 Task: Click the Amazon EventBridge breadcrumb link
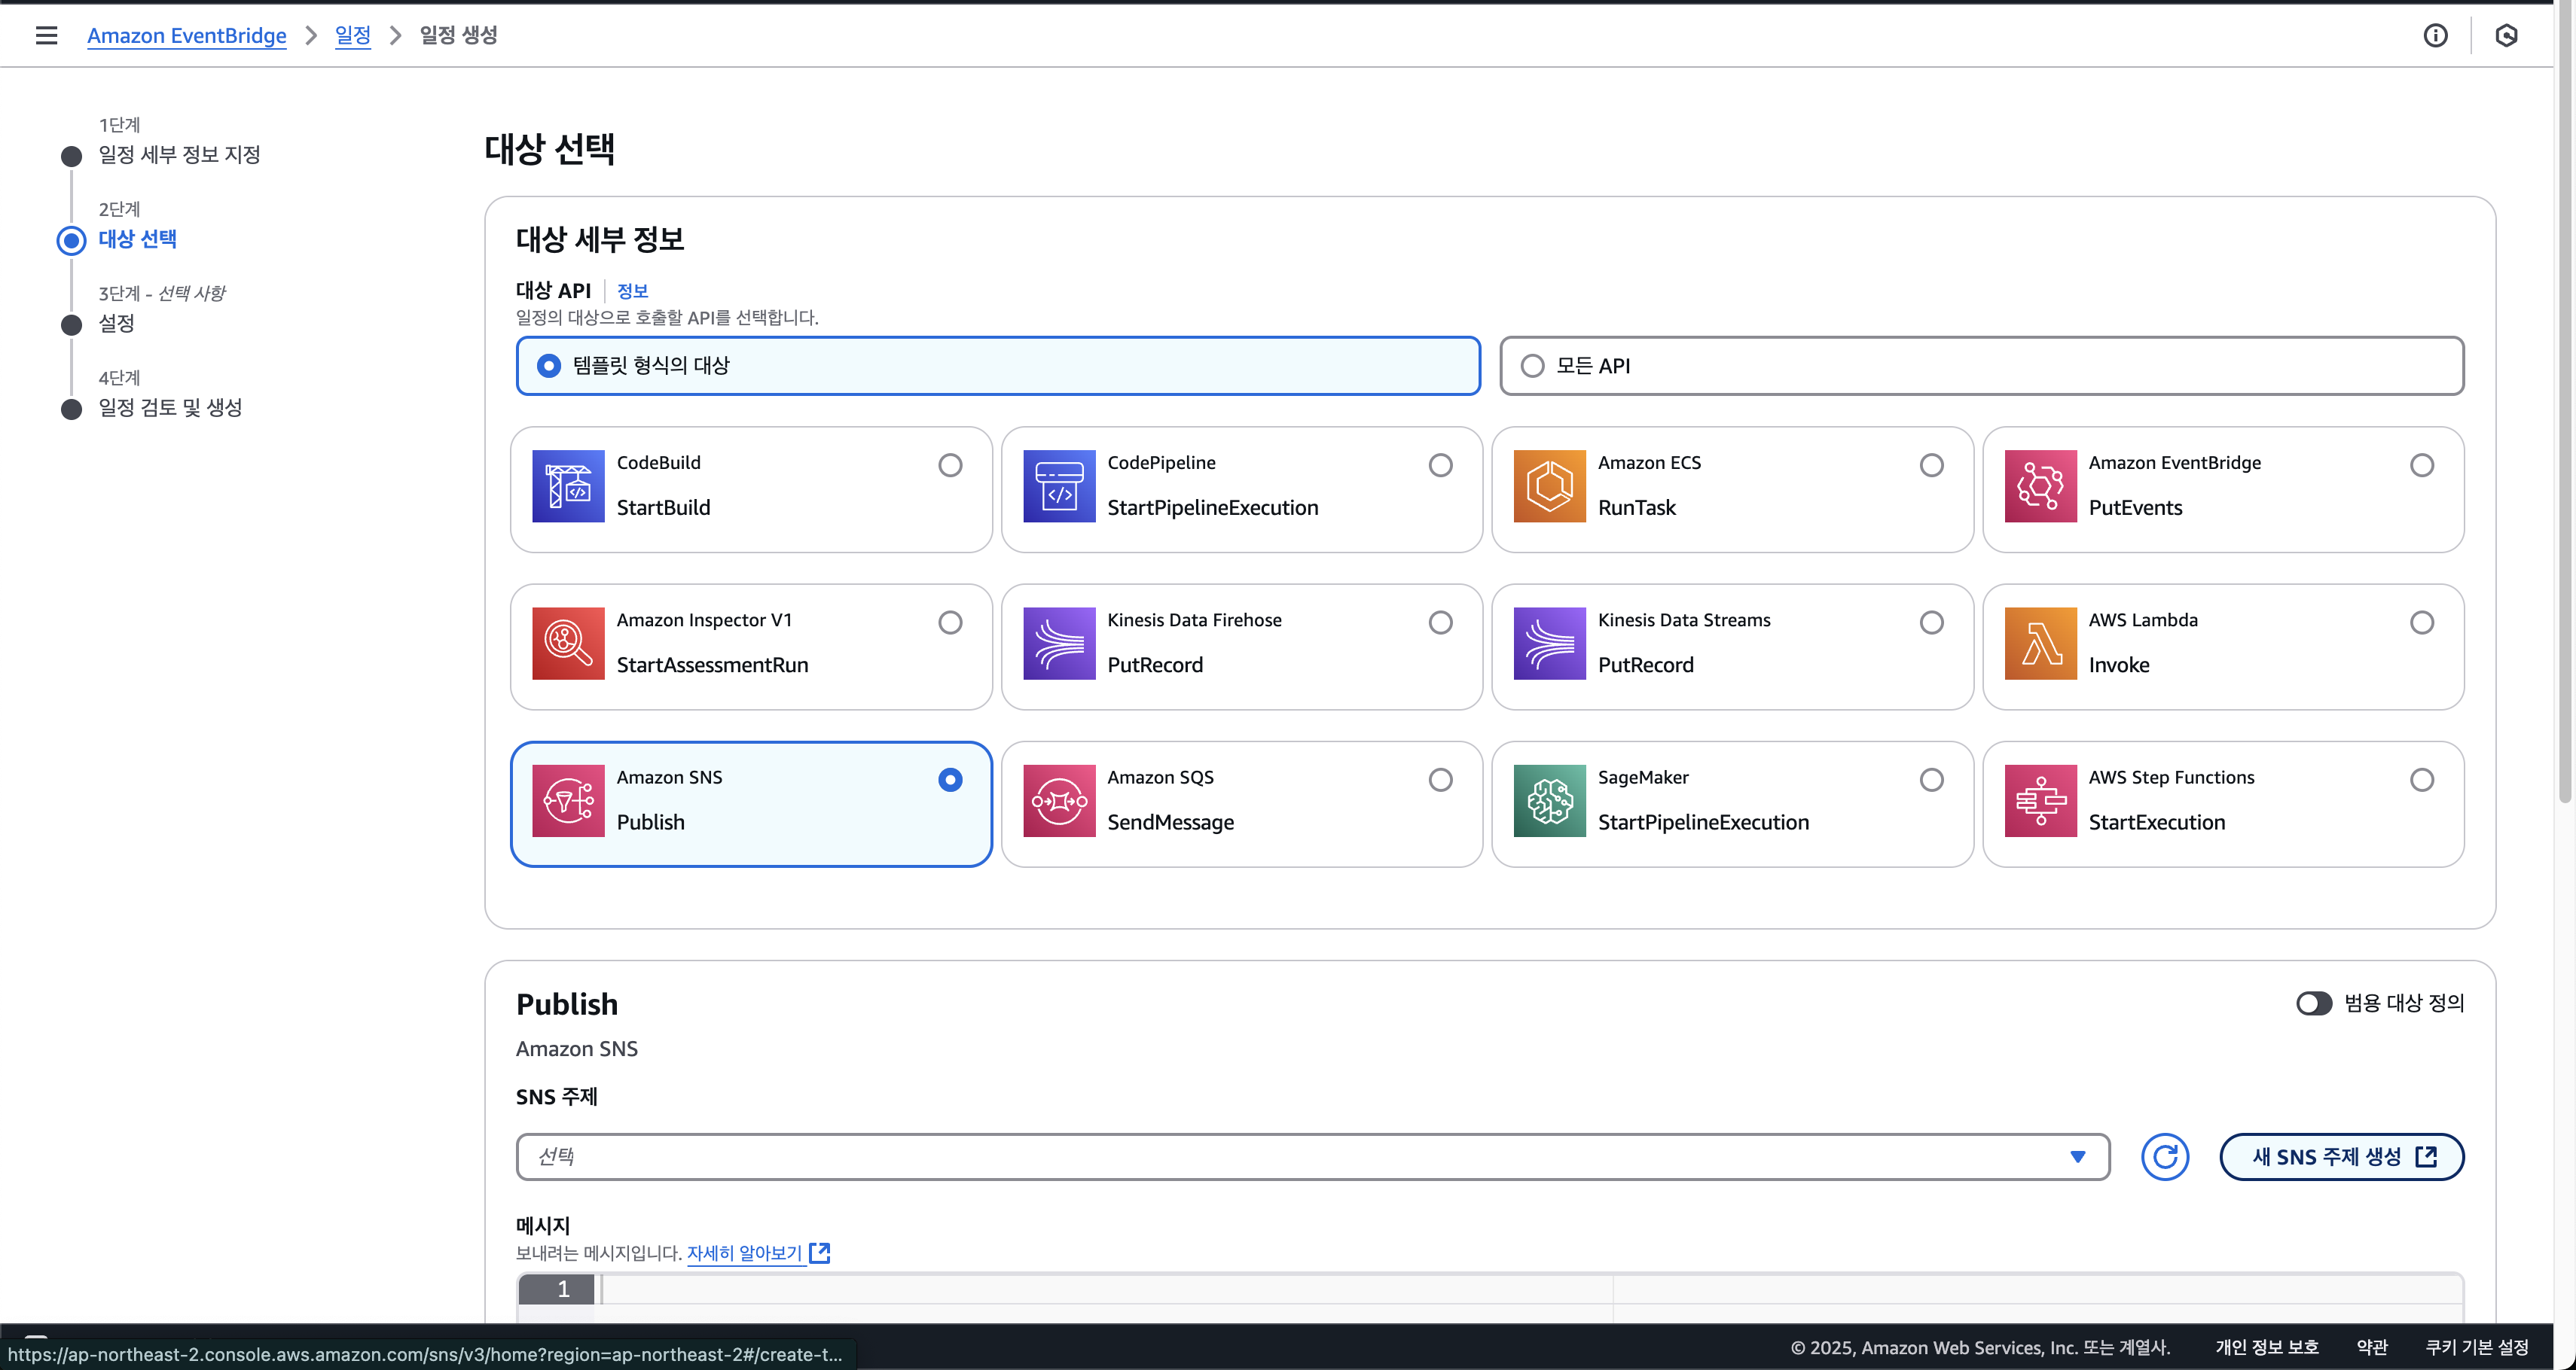click(x=187, y=36)
